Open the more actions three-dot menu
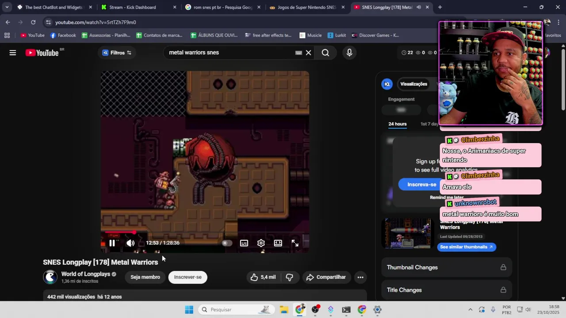566x318 pixels. (x=360, y=277)
